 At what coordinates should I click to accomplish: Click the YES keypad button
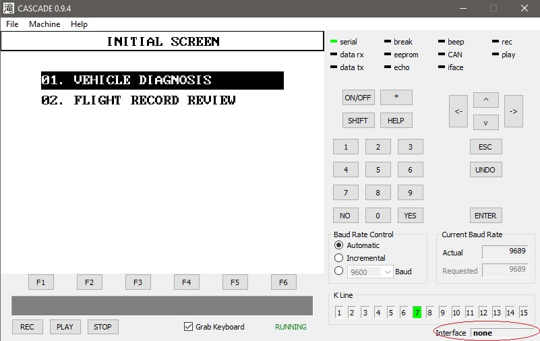pos(410,216)
